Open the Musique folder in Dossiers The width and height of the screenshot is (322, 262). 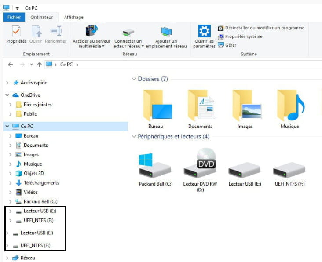click(x=290, y=109)
